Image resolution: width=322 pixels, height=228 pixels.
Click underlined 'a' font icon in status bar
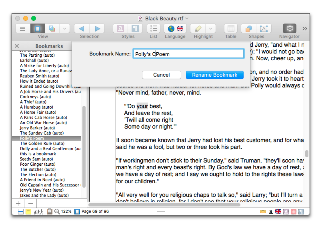click(271, 211)
